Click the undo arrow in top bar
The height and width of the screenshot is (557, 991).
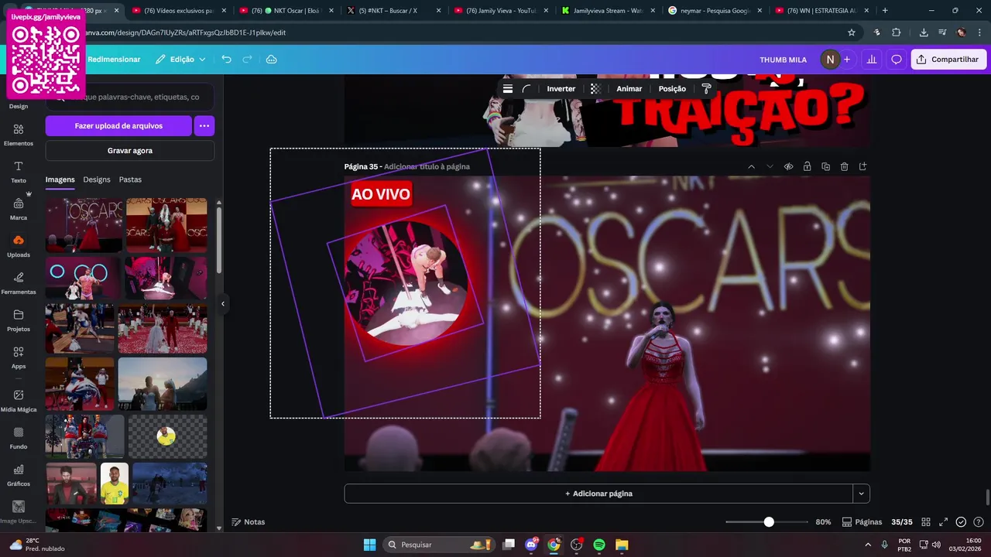pos(226,60)
